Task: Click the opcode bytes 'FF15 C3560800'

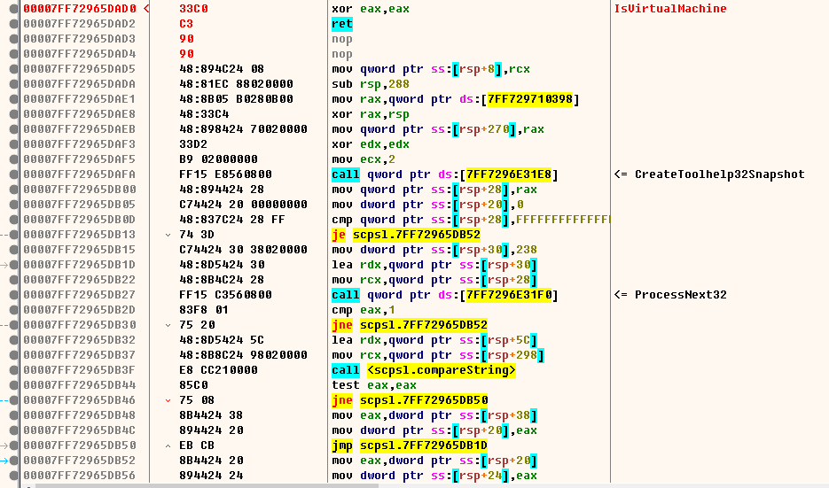Action: pos(225,295)
